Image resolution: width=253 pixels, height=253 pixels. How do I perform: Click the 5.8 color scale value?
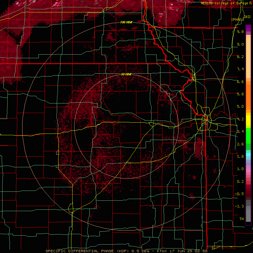point(240,94)
